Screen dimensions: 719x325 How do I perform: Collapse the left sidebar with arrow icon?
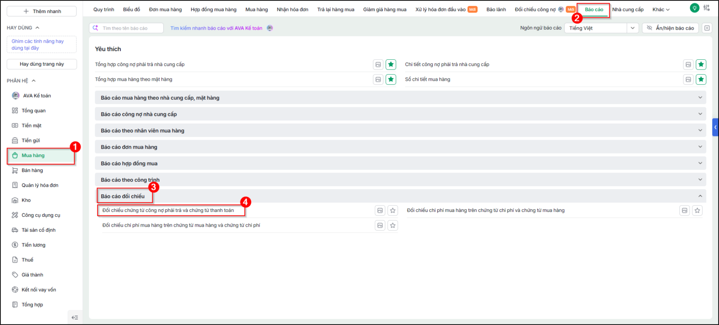75,317
